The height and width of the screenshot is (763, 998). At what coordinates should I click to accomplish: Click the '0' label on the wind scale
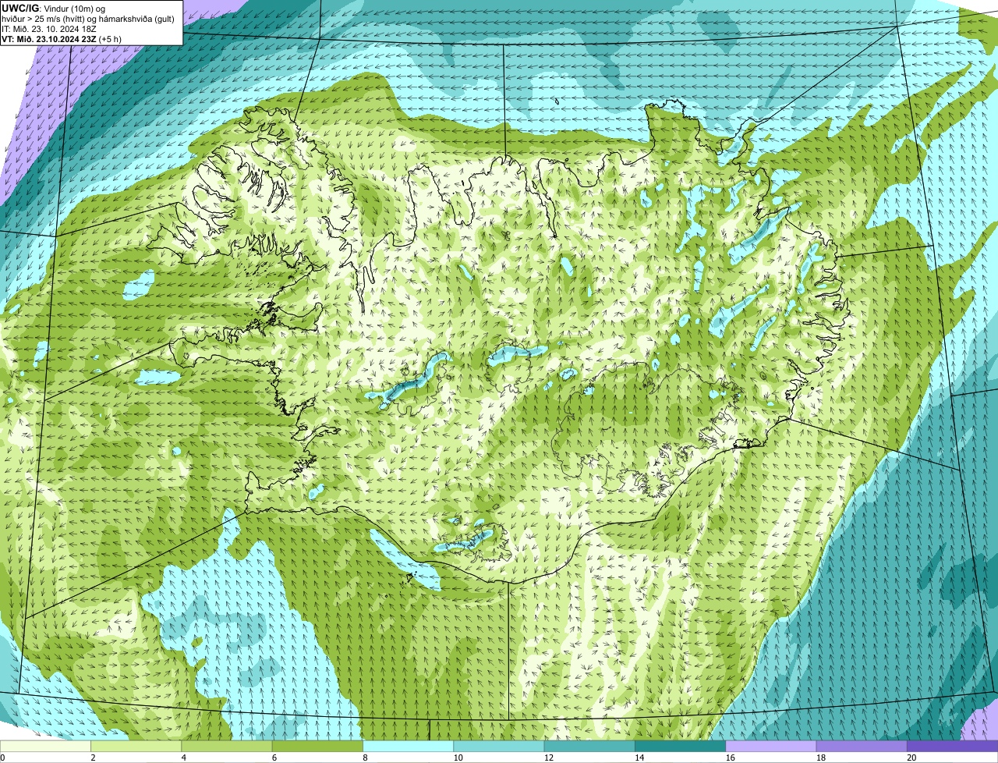tap(3, 758)
